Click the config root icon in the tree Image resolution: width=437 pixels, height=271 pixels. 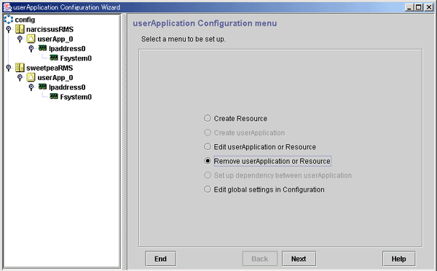8,19
